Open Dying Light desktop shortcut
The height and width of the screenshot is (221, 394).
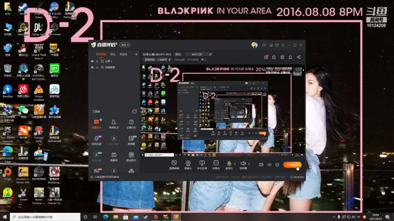point(39,29)
